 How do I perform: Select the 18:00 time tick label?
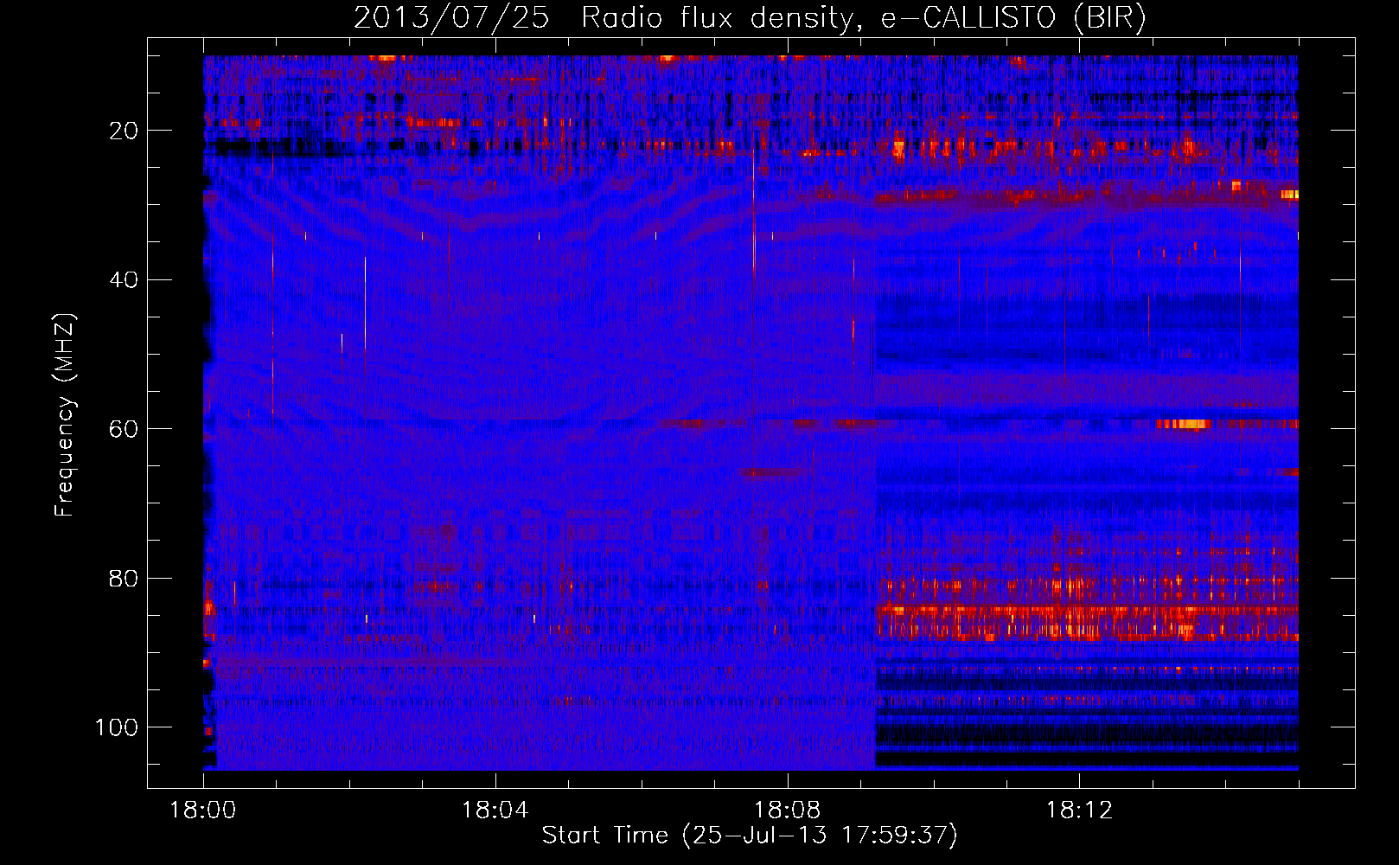click(203, 811)
